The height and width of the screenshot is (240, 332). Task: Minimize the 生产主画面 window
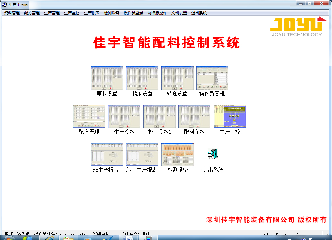pyautogui.click(x=301, y=3)
